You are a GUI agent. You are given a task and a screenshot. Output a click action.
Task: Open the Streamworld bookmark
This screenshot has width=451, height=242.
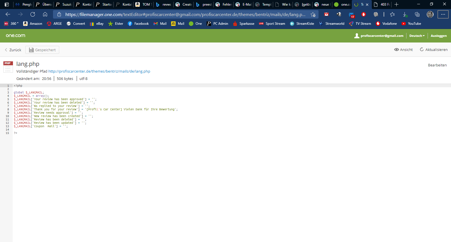(x=331, y=24)
